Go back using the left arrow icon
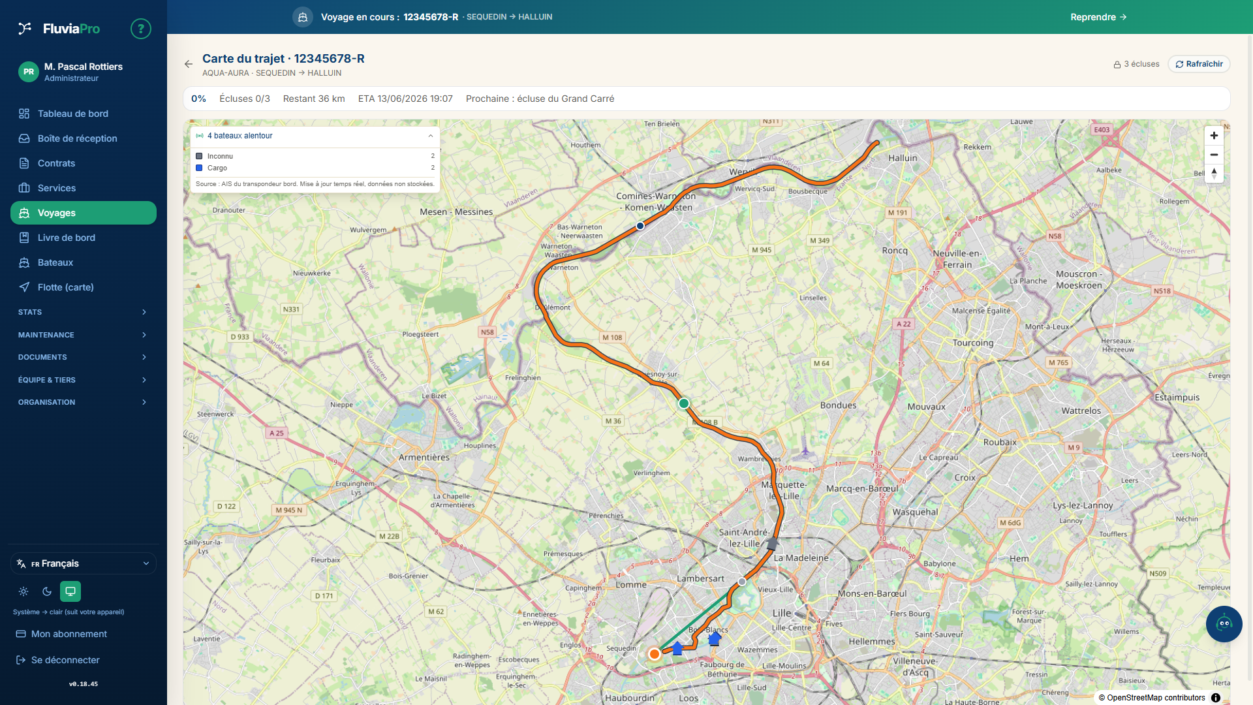 (x=189, y=64)
